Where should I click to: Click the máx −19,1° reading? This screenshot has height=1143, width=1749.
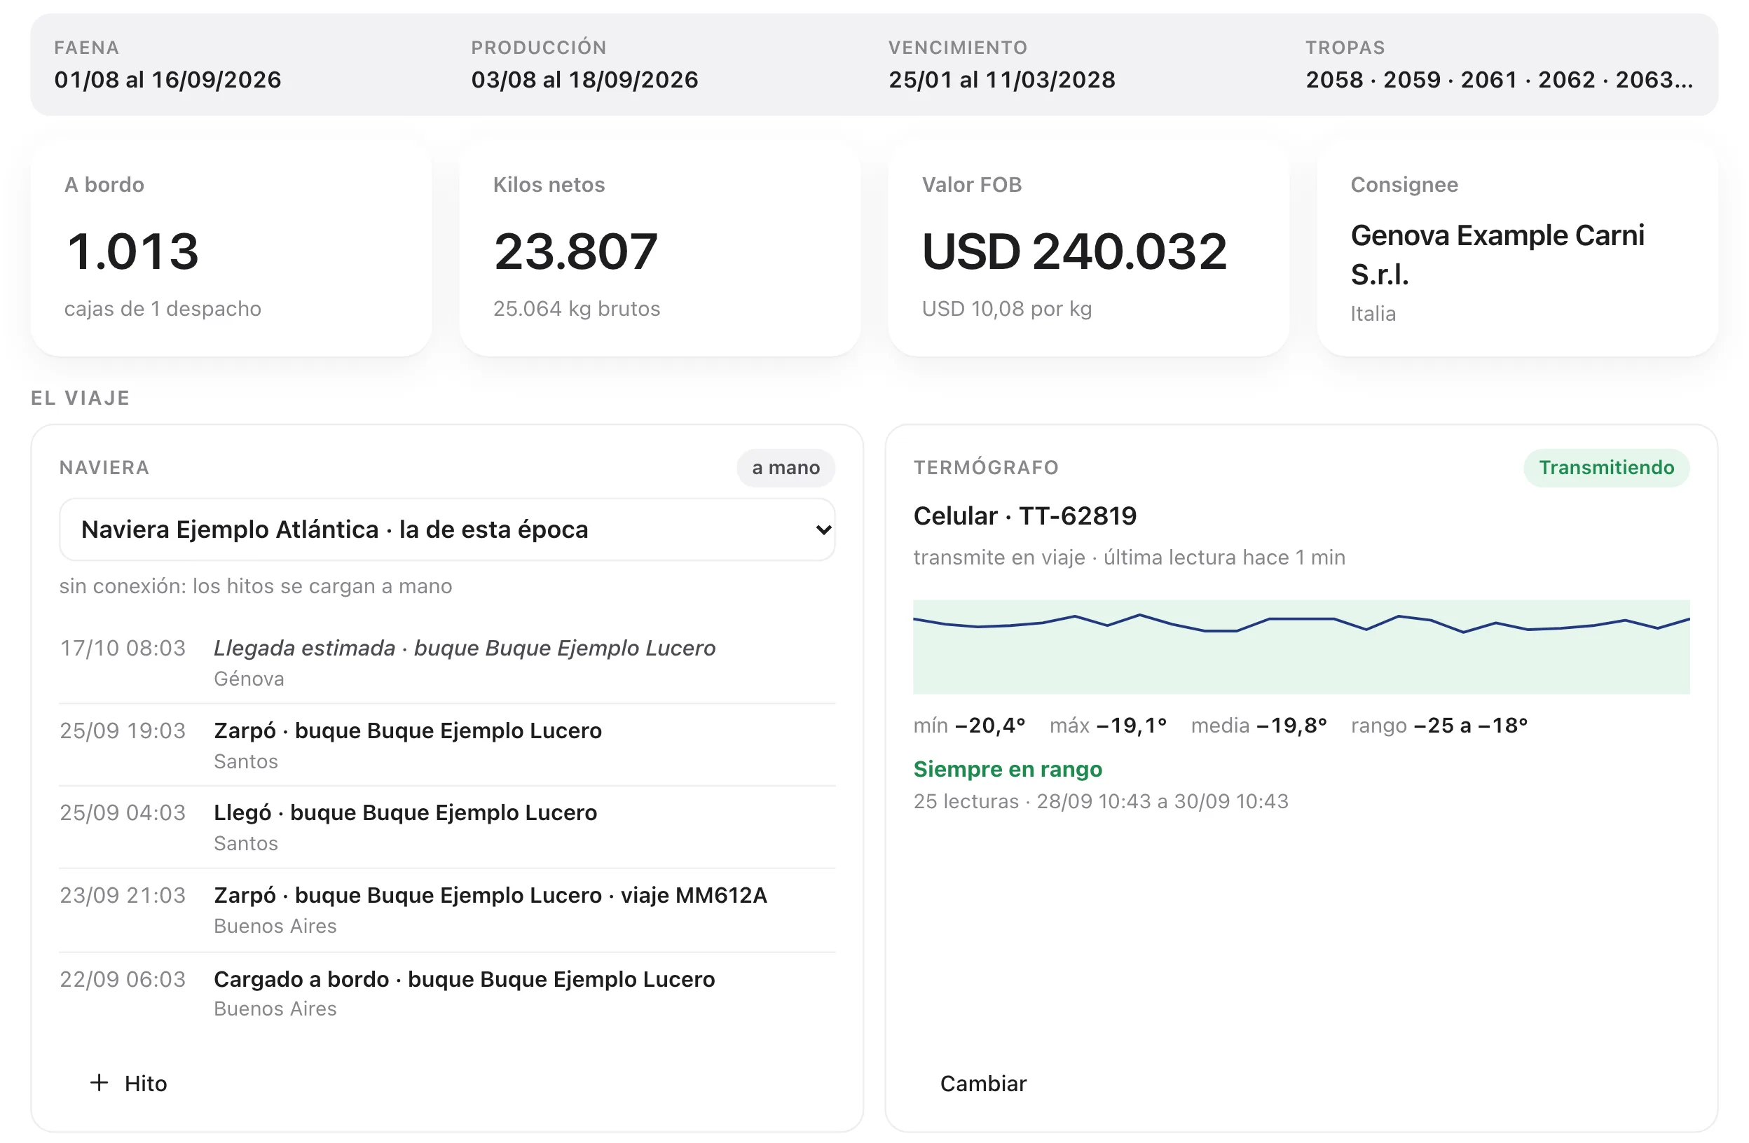click(x=1108, y=726)
